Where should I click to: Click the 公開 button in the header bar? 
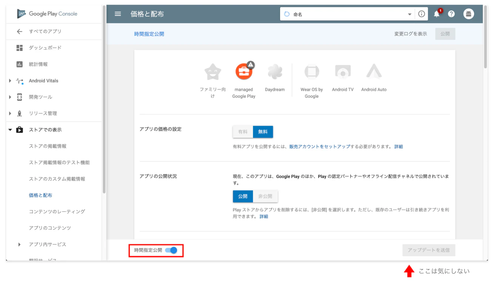click(x=445, y=34)
